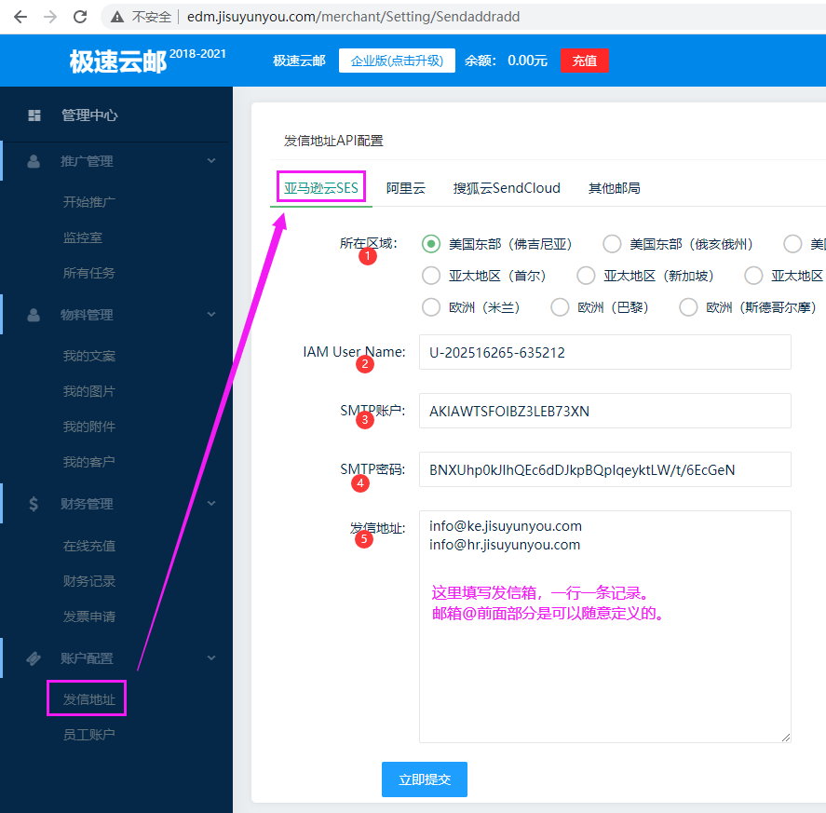Select 欧洲（巴黎）radio button
This screenshot has width=826, height=813.
[x=560, y=307]
